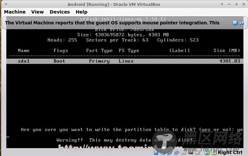Open the View menu

38,12
